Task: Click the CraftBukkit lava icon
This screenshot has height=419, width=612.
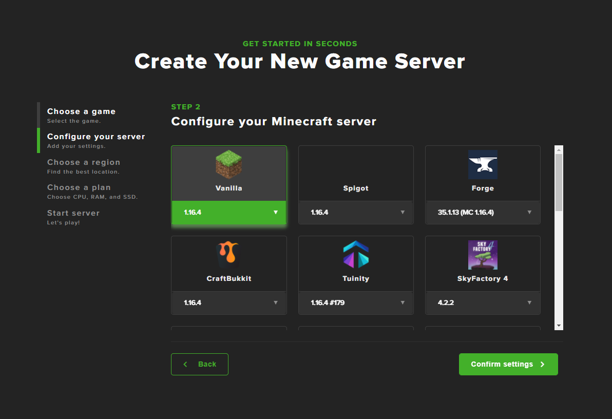Action: [x=228, y=255]
